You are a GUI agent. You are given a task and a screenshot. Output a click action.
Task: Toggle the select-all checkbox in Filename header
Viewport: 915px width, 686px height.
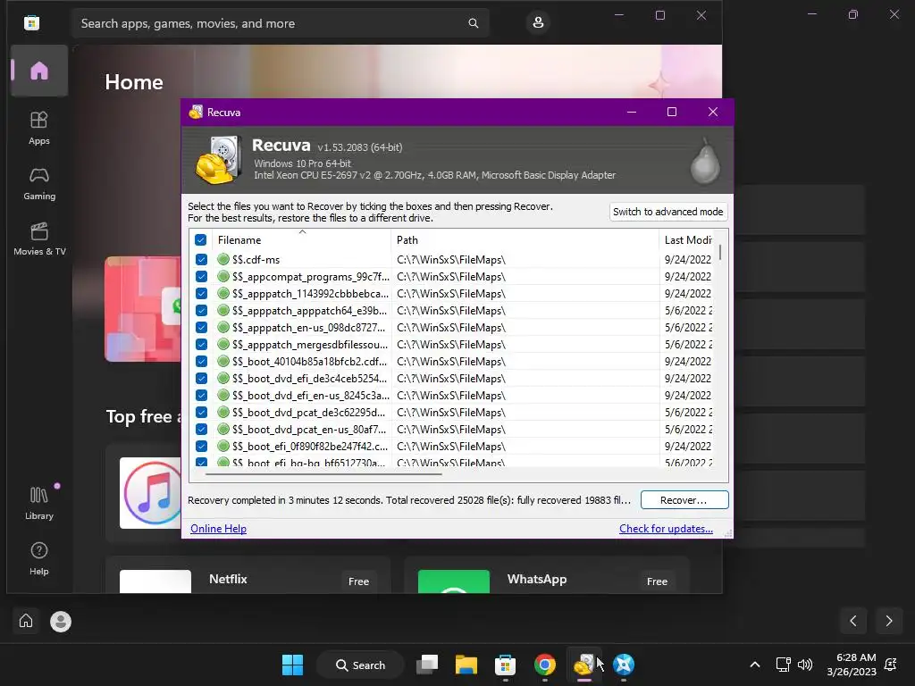coord(200,239)
